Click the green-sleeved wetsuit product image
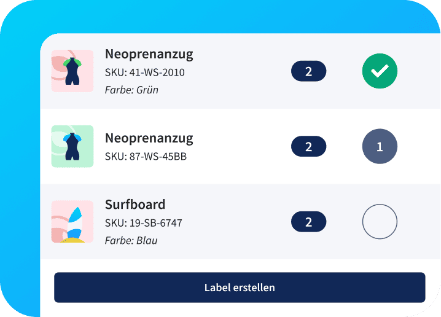Screen dimensions: 441x317 [x=72, y=71]
